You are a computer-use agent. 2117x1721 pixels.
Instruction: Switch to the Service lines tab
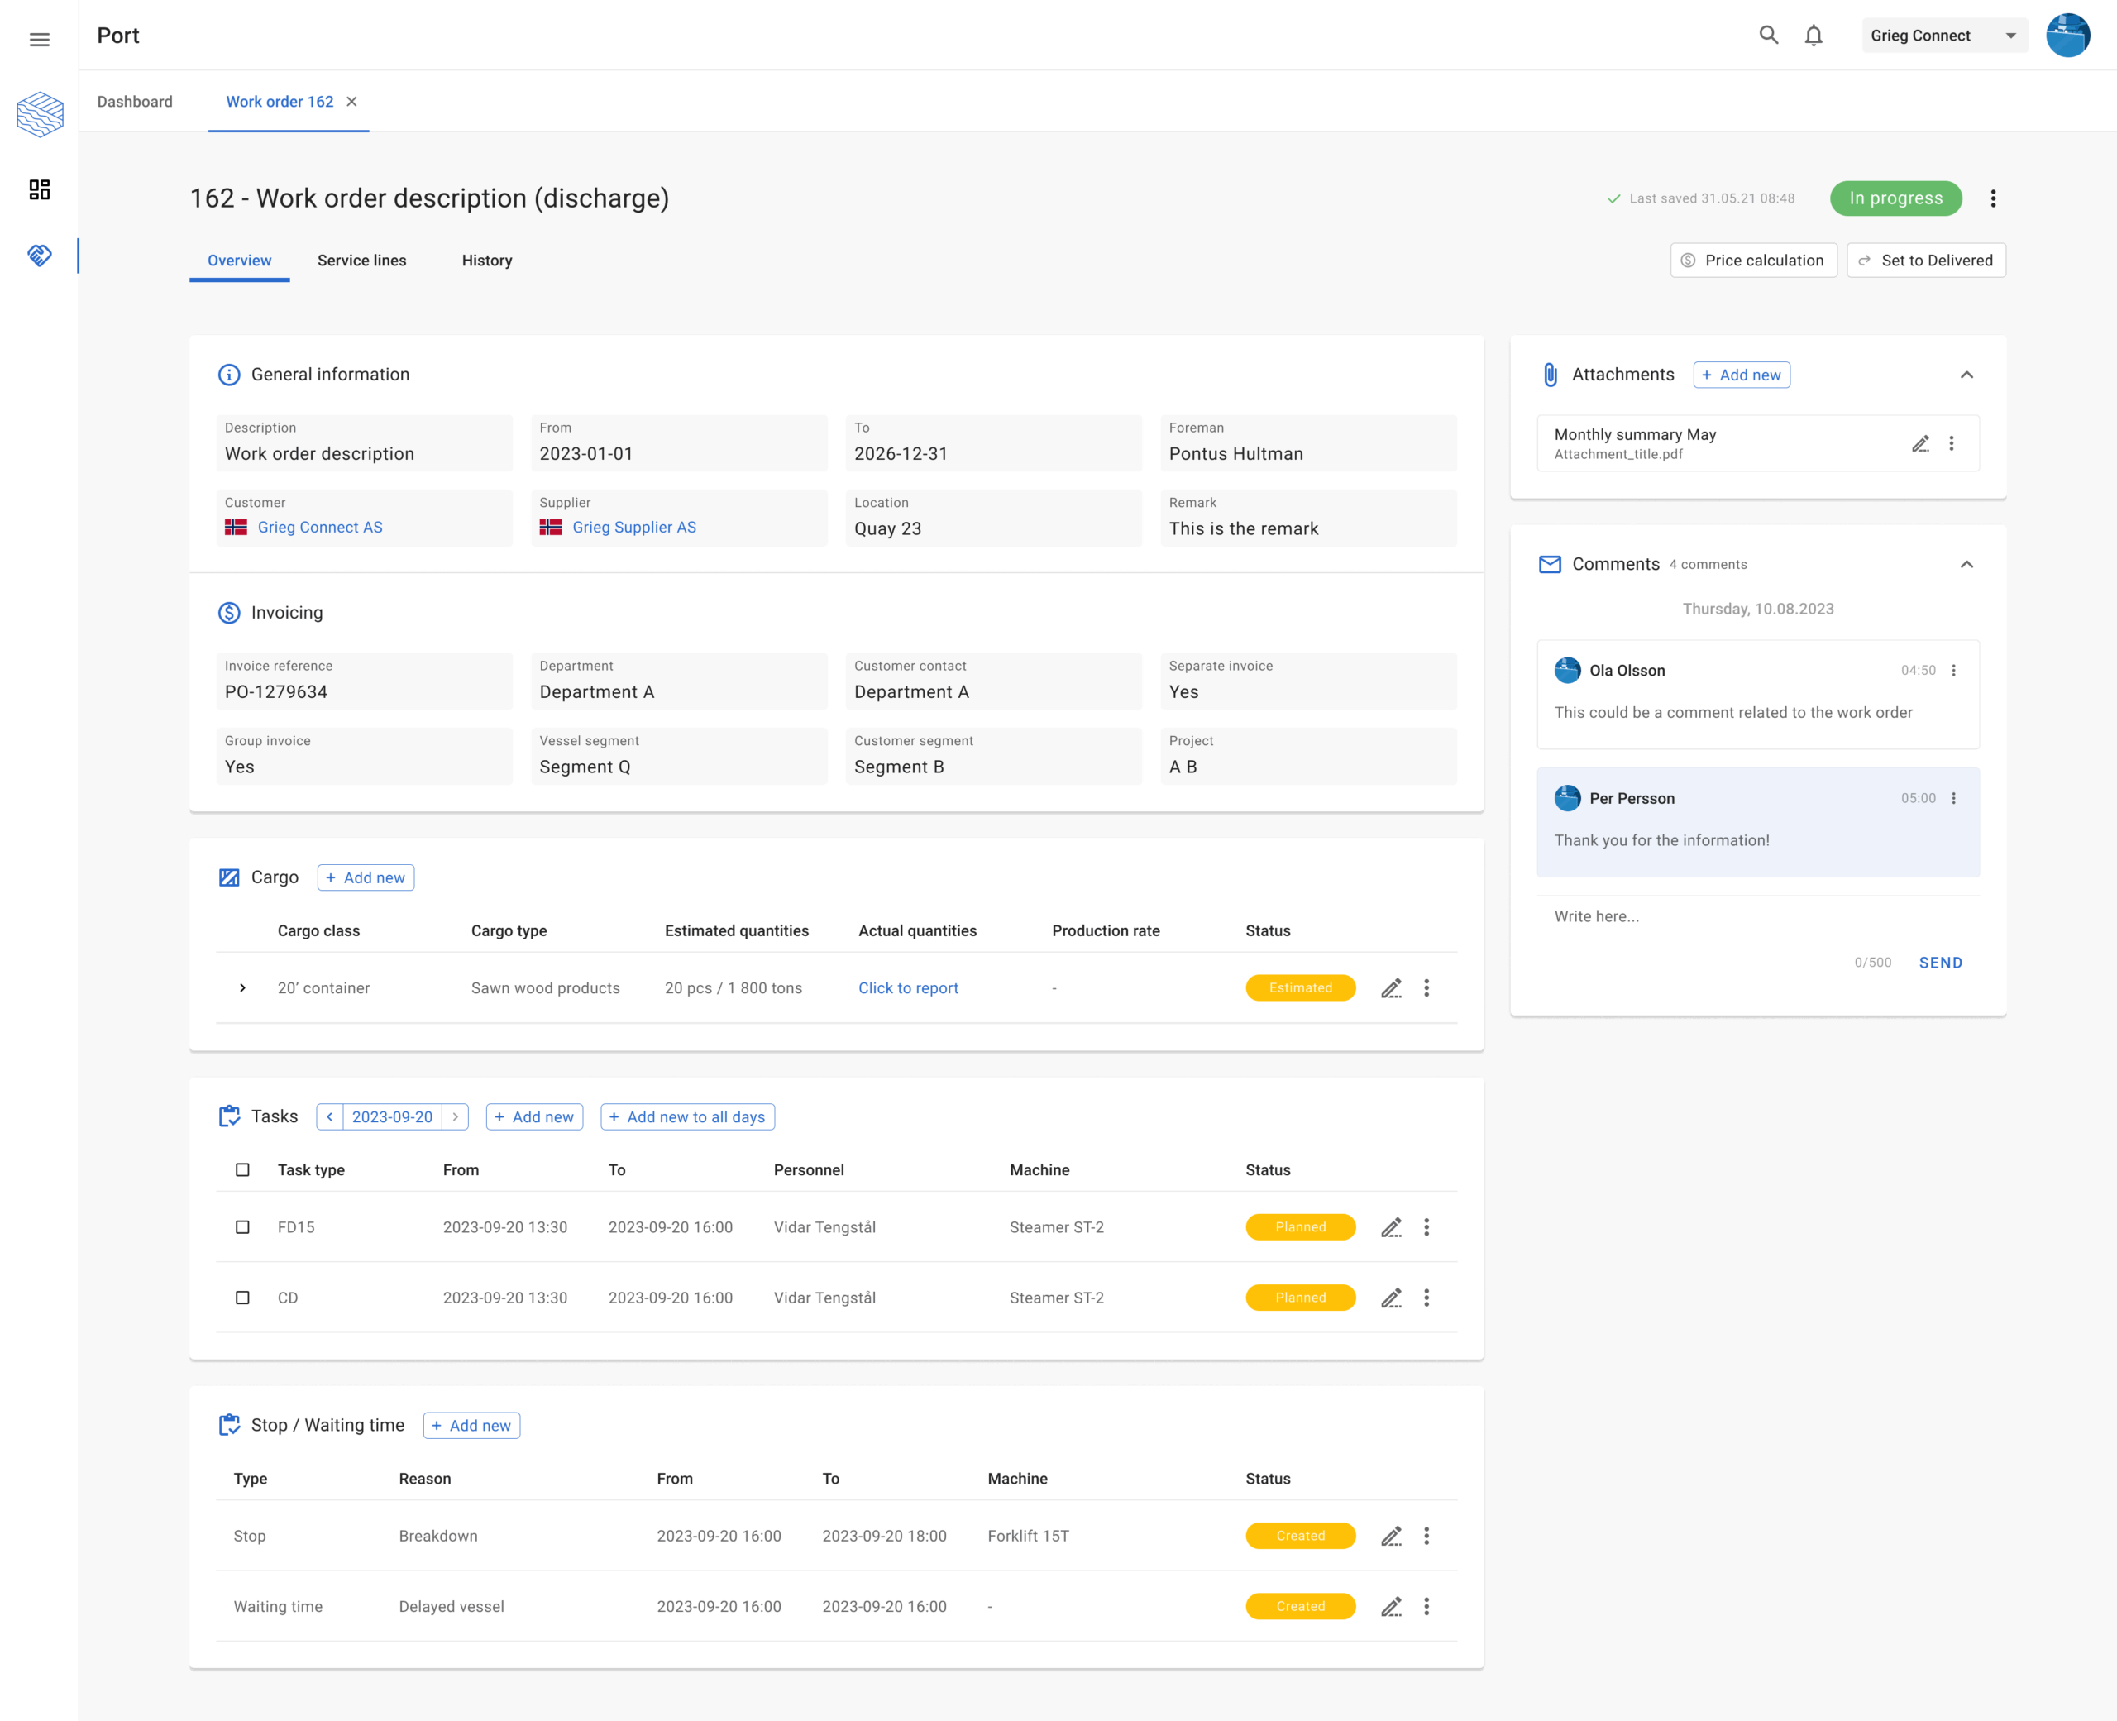(x=361, y=261)
